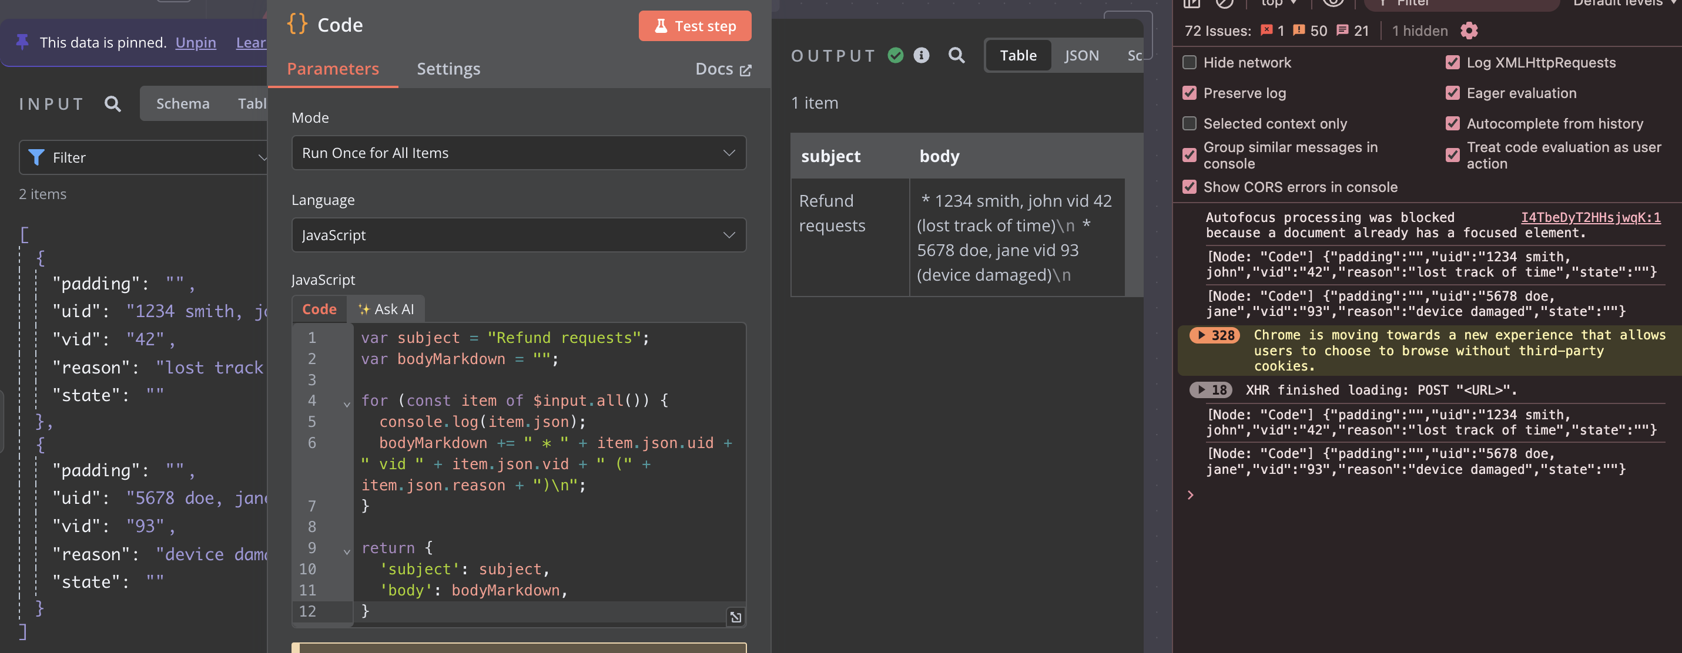
Task: Click the 1 hidden messages label
Action: (1419, 31)
